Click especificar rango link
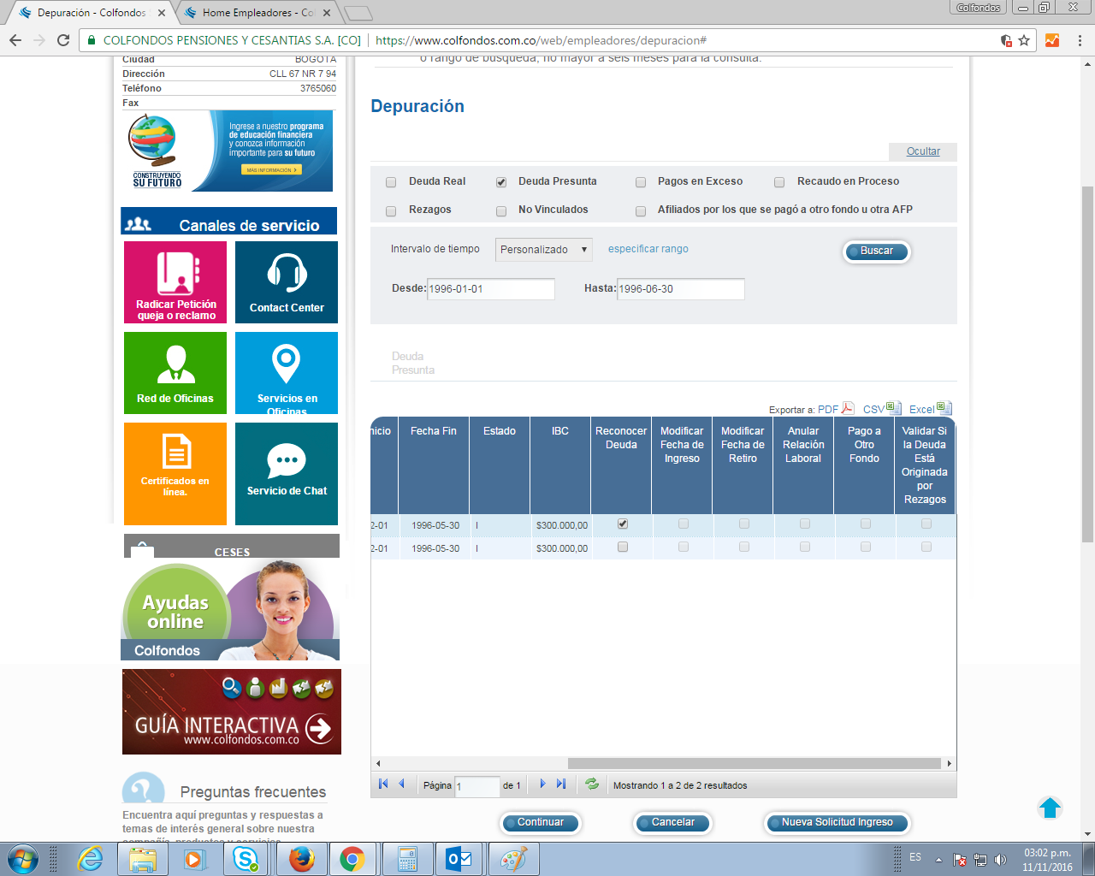Viewport: 1095px width, 876px height. coord(648,249)
